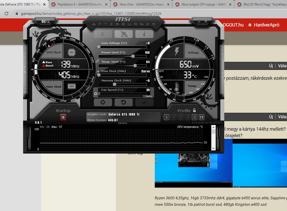The height and width of the screenshot is (211, 287).
Task: Toggle Fan Speed Auto mode
Action: (149, 96)
